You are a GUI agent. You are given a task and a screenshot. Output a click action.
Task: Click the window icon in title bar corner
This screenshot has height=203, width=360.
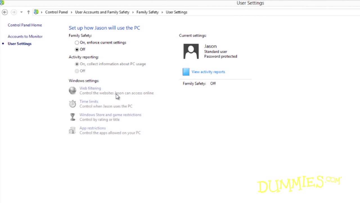[2, 3]
